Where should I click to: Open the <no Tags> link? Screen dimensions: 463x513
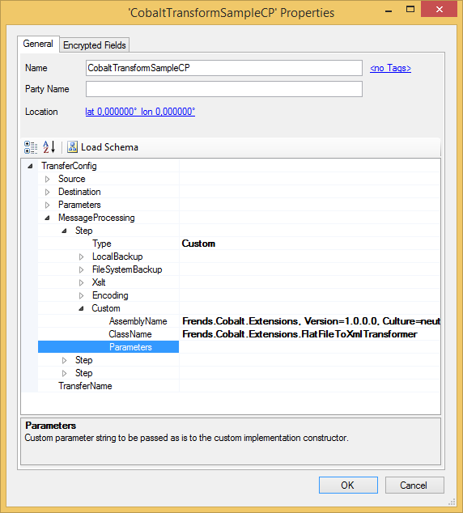(390, 68)
